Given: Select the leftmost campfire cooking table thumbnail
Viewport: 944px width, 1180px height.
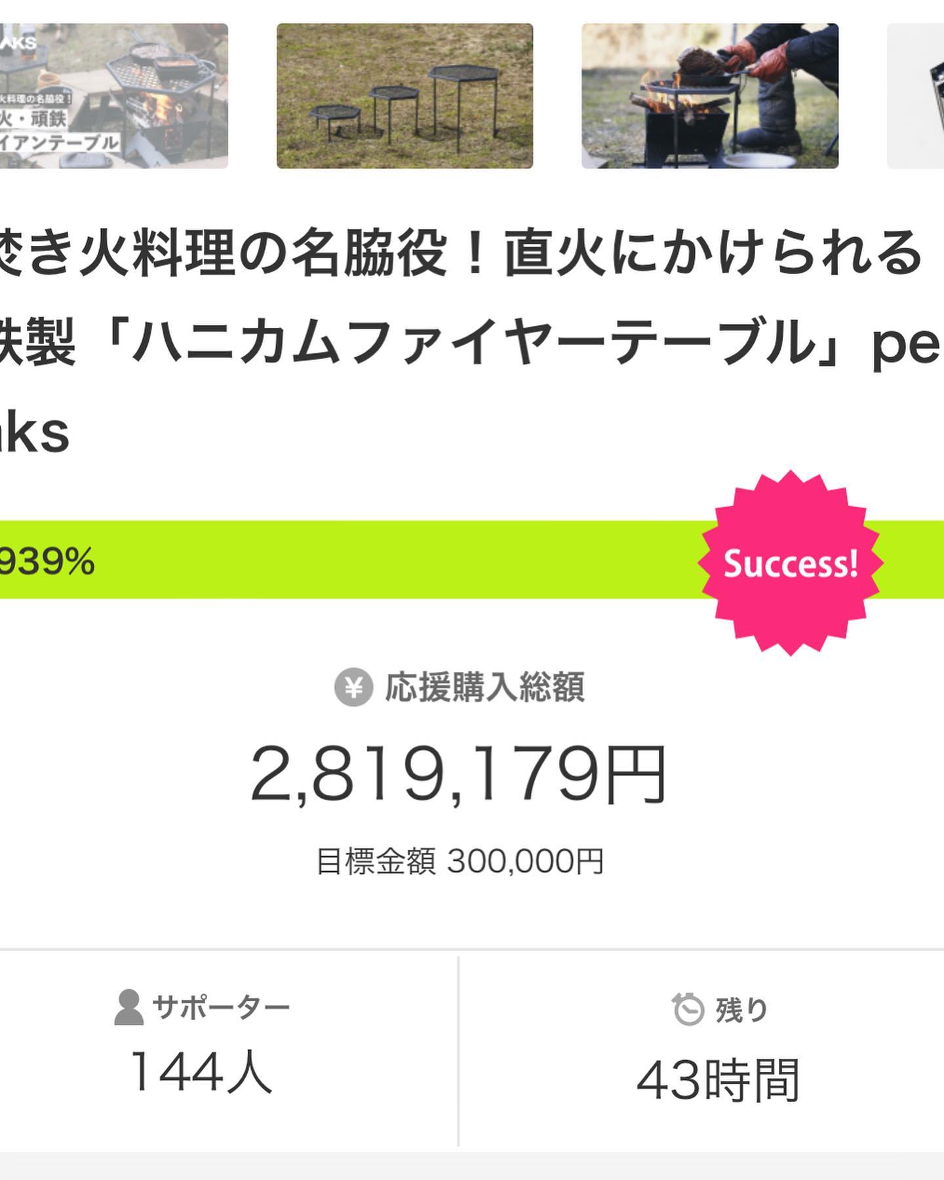Looking at the screenshot, I should 114,96.
